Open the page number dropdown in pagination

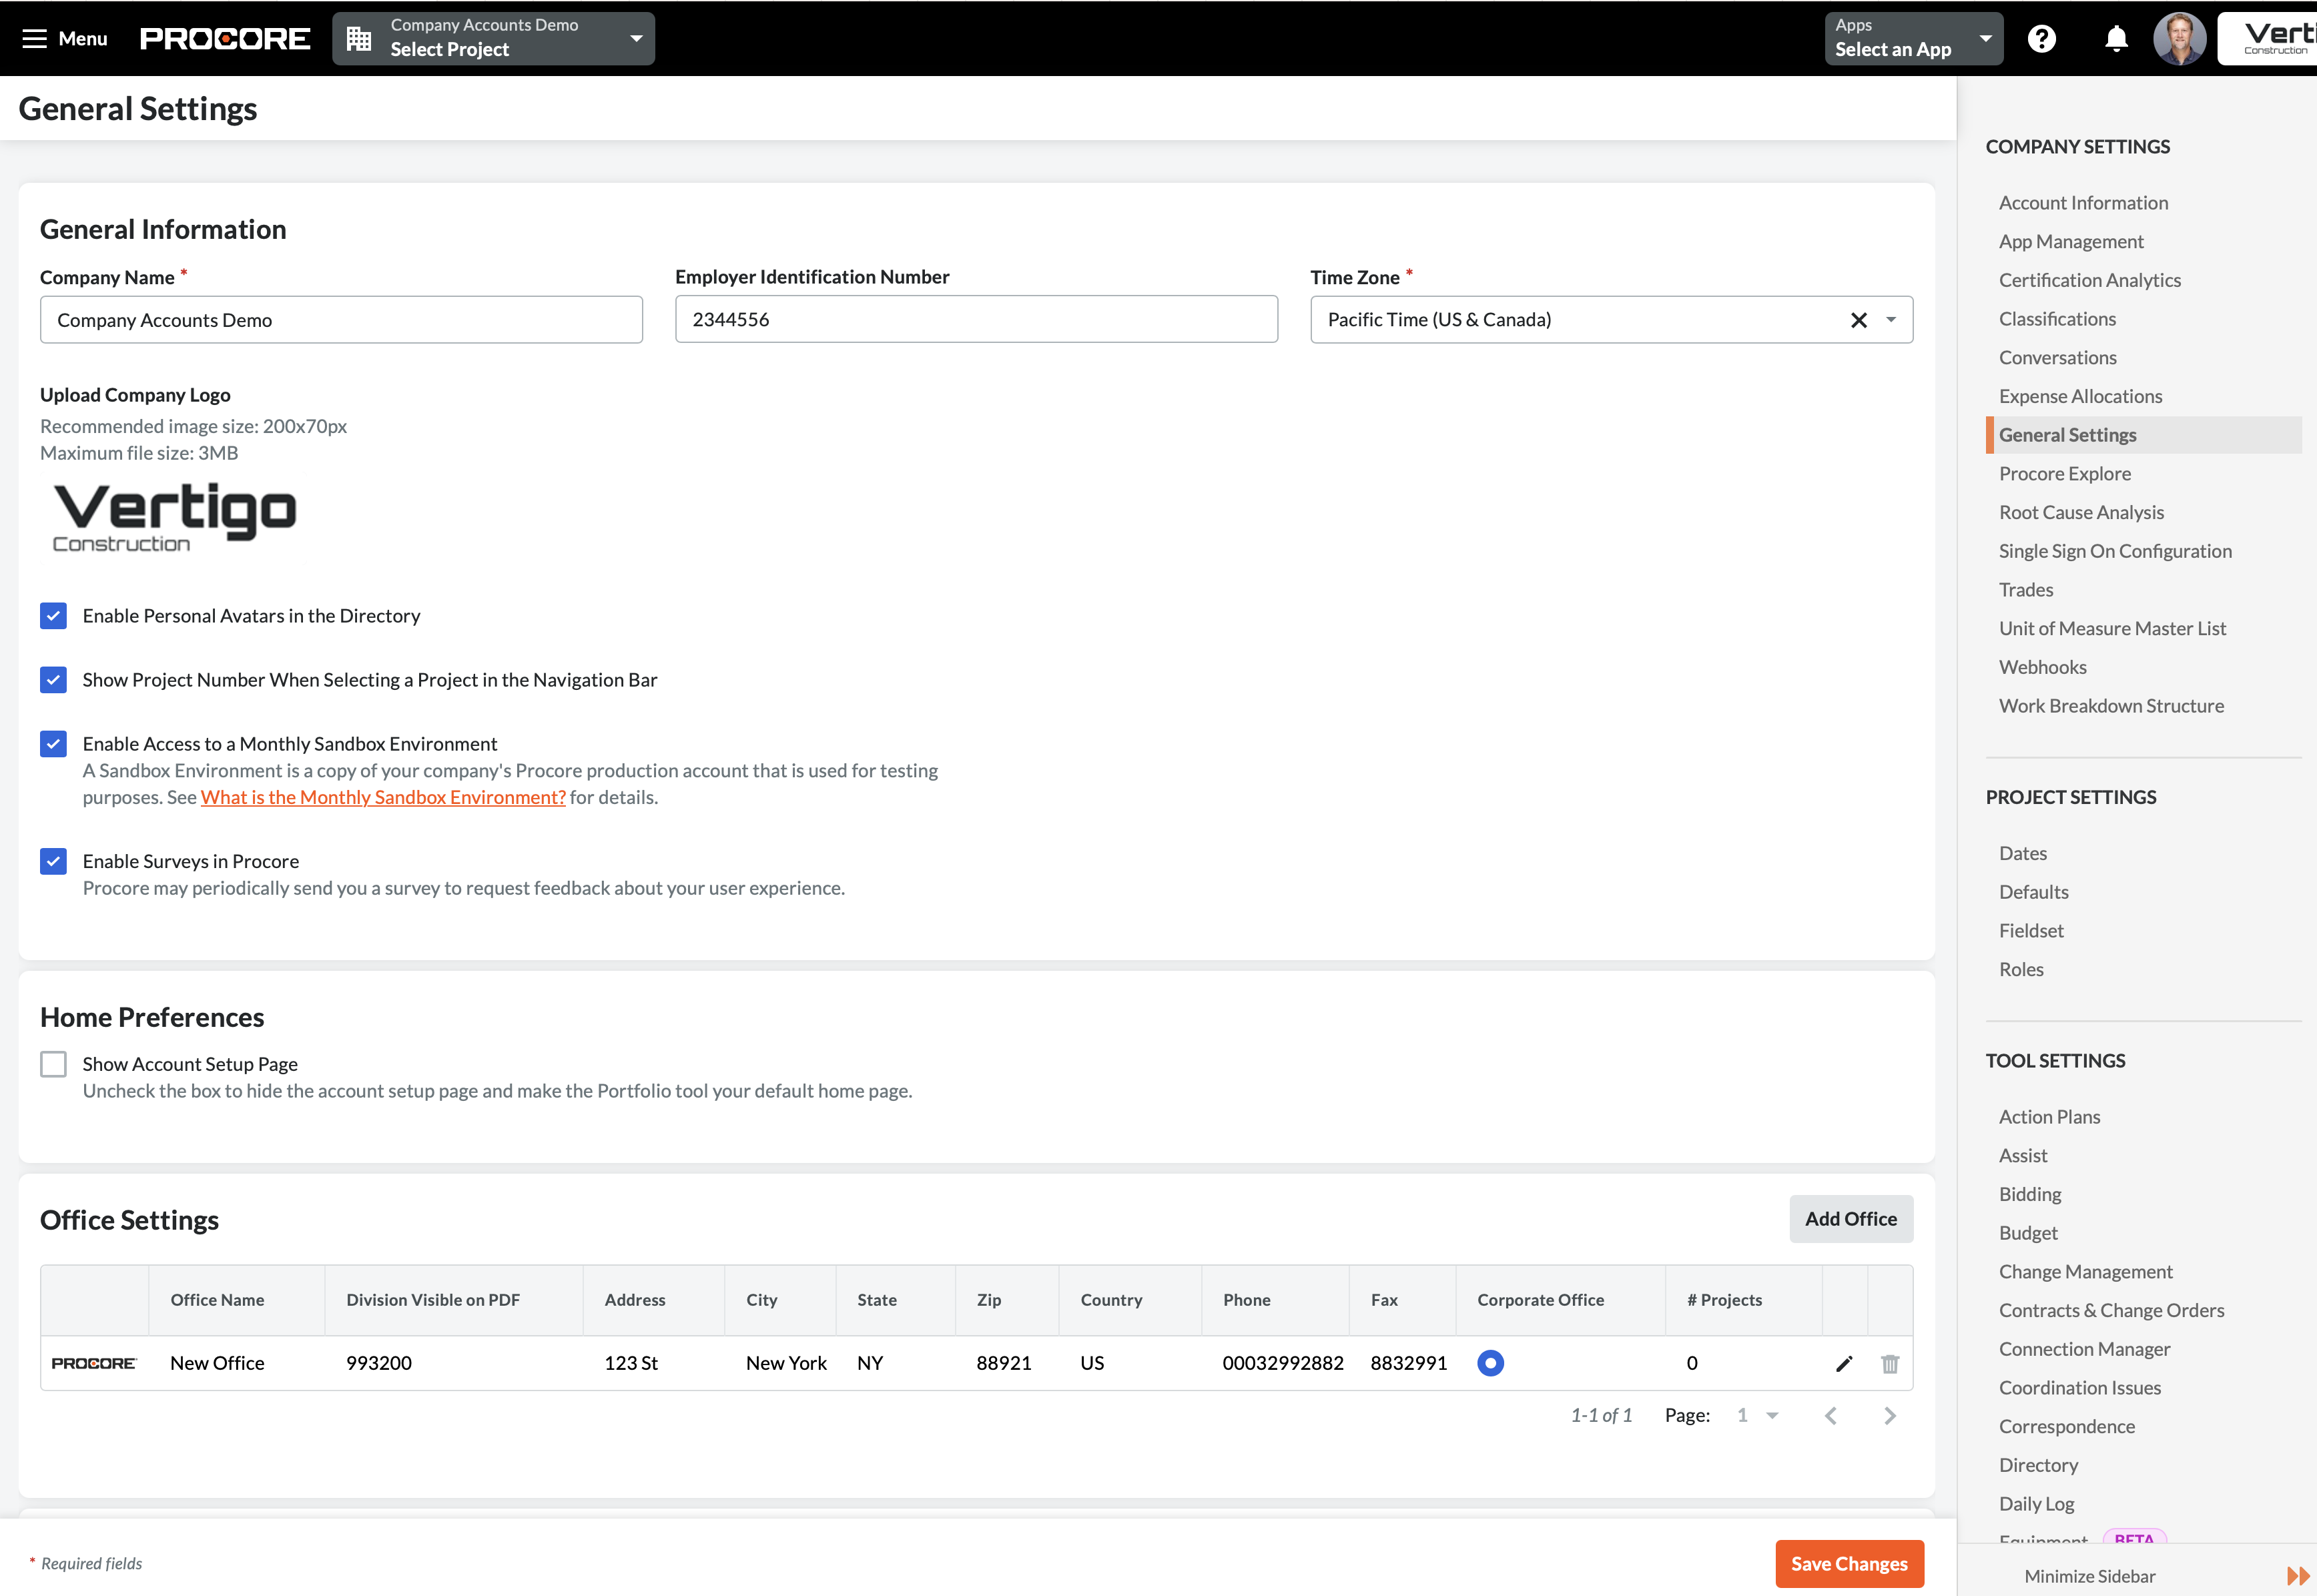1757,1415
